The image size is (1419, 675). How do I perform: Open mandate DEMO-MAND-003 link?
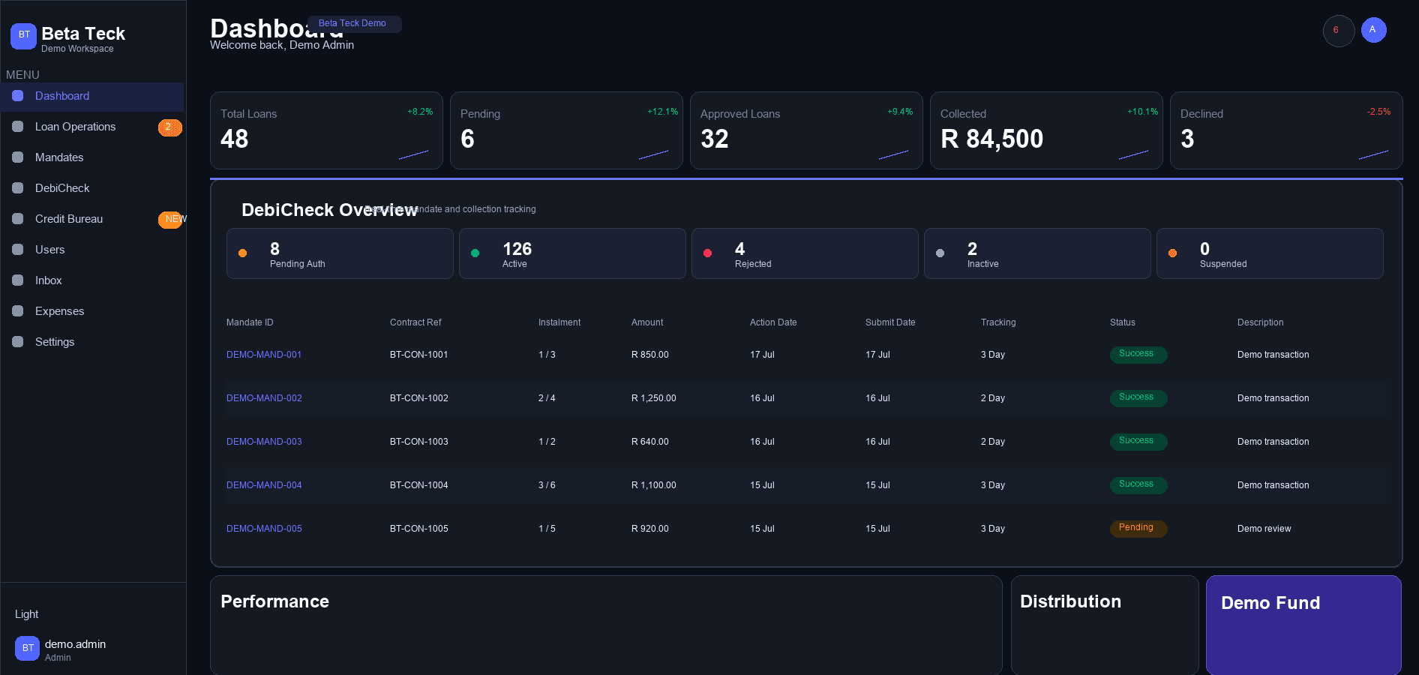pyautogui.click(x=264, y=442)
